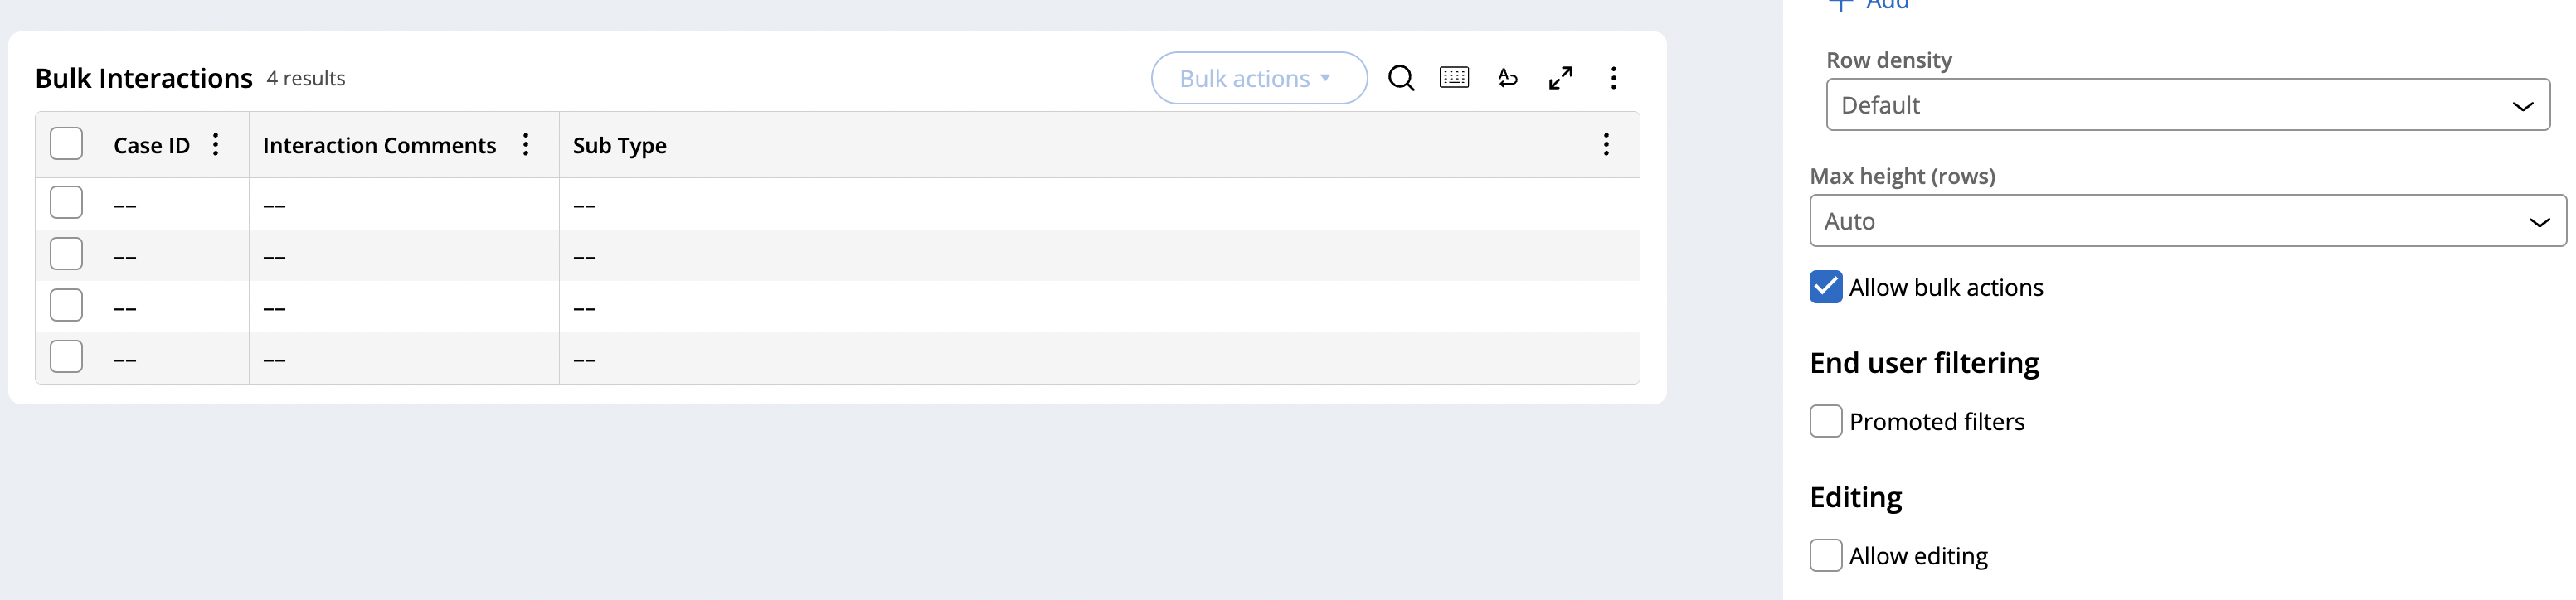The width and height of the screenshot is (2576, 600).
Task: Open Interaction Comments column options menu
Action: click(x=525, y=145)
